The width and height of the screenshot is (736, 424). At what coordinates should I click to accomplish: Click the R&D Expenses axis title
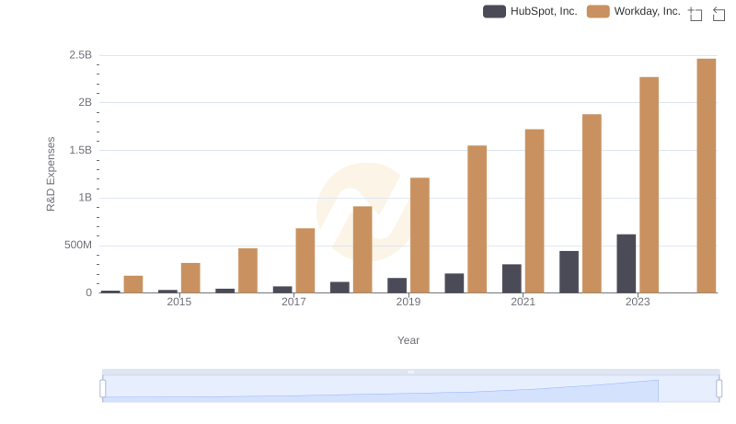click(x=51, y=174)
